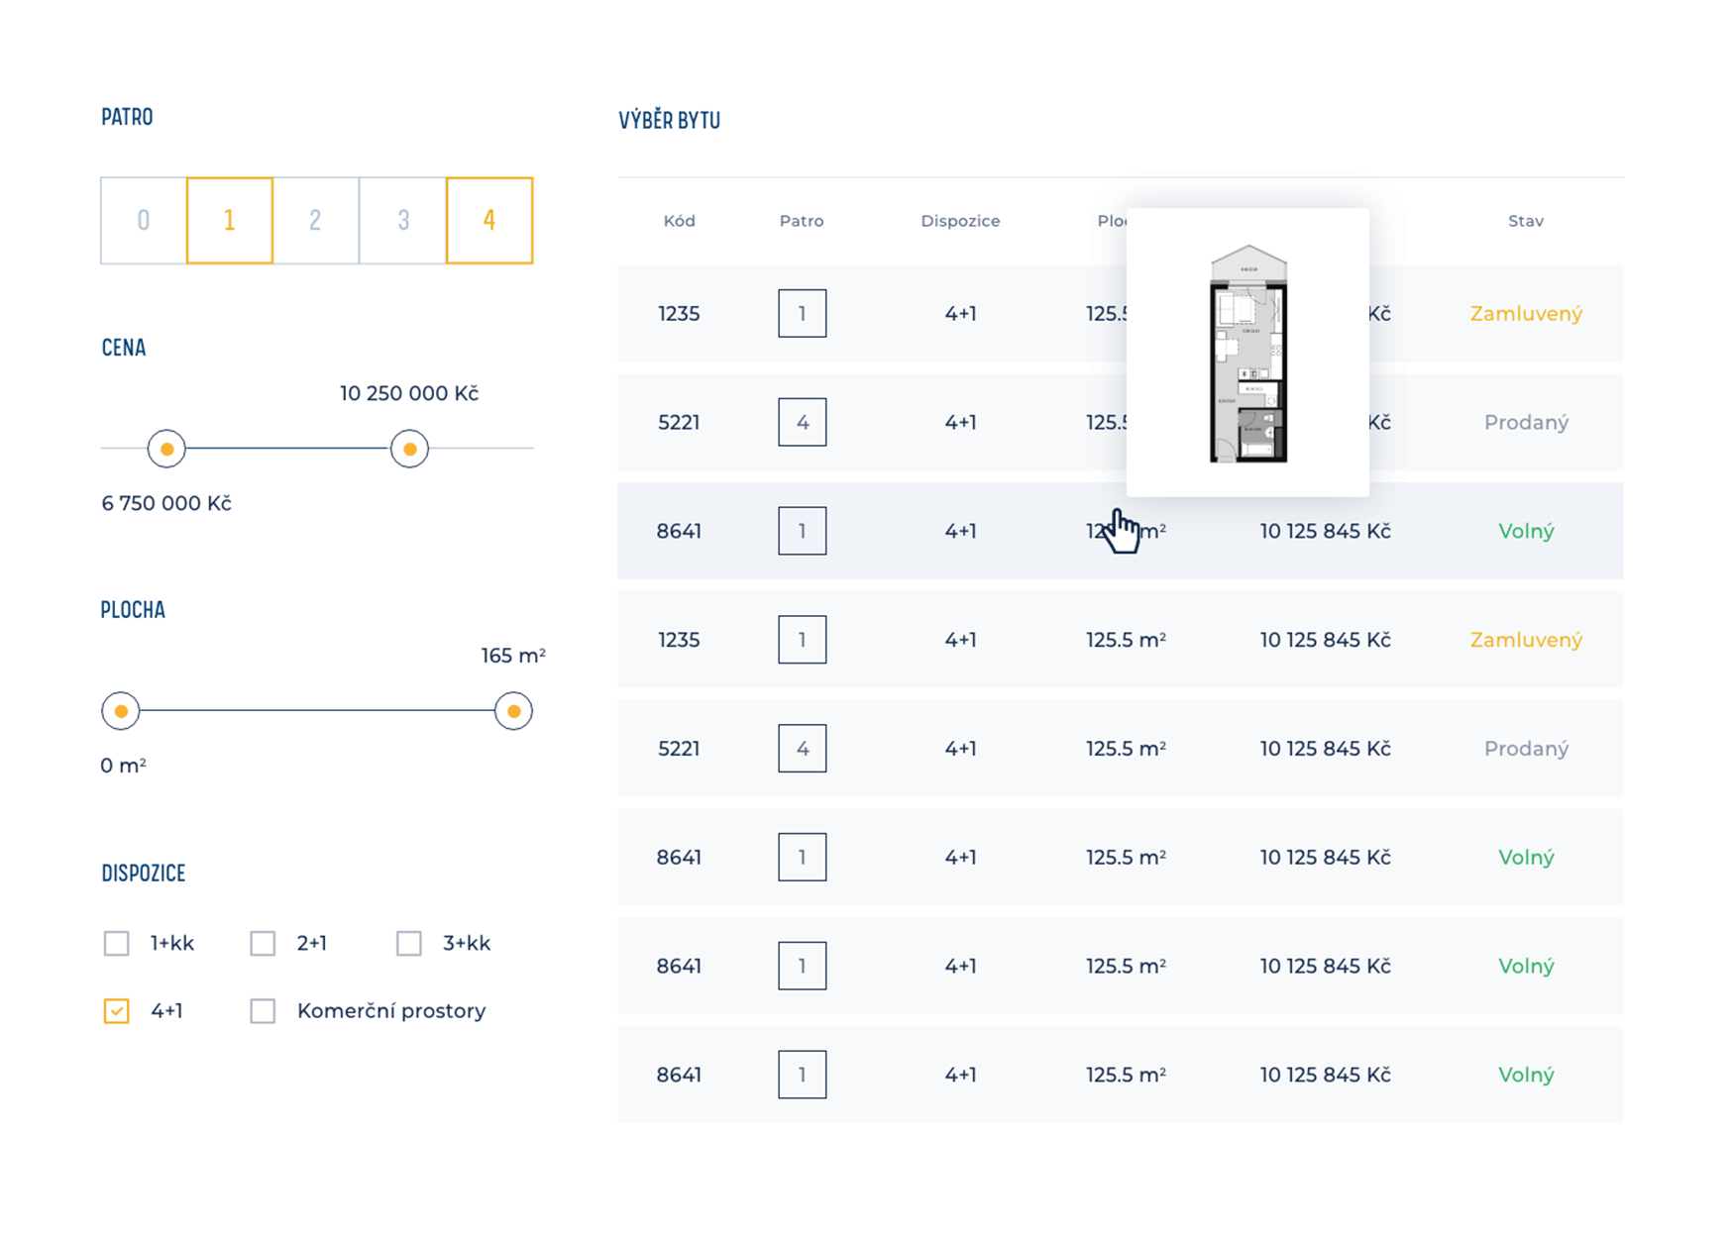Screen dimensions: 1732x1238
Task: Select floor 3 in Patro filter
Action: (403, 220)
